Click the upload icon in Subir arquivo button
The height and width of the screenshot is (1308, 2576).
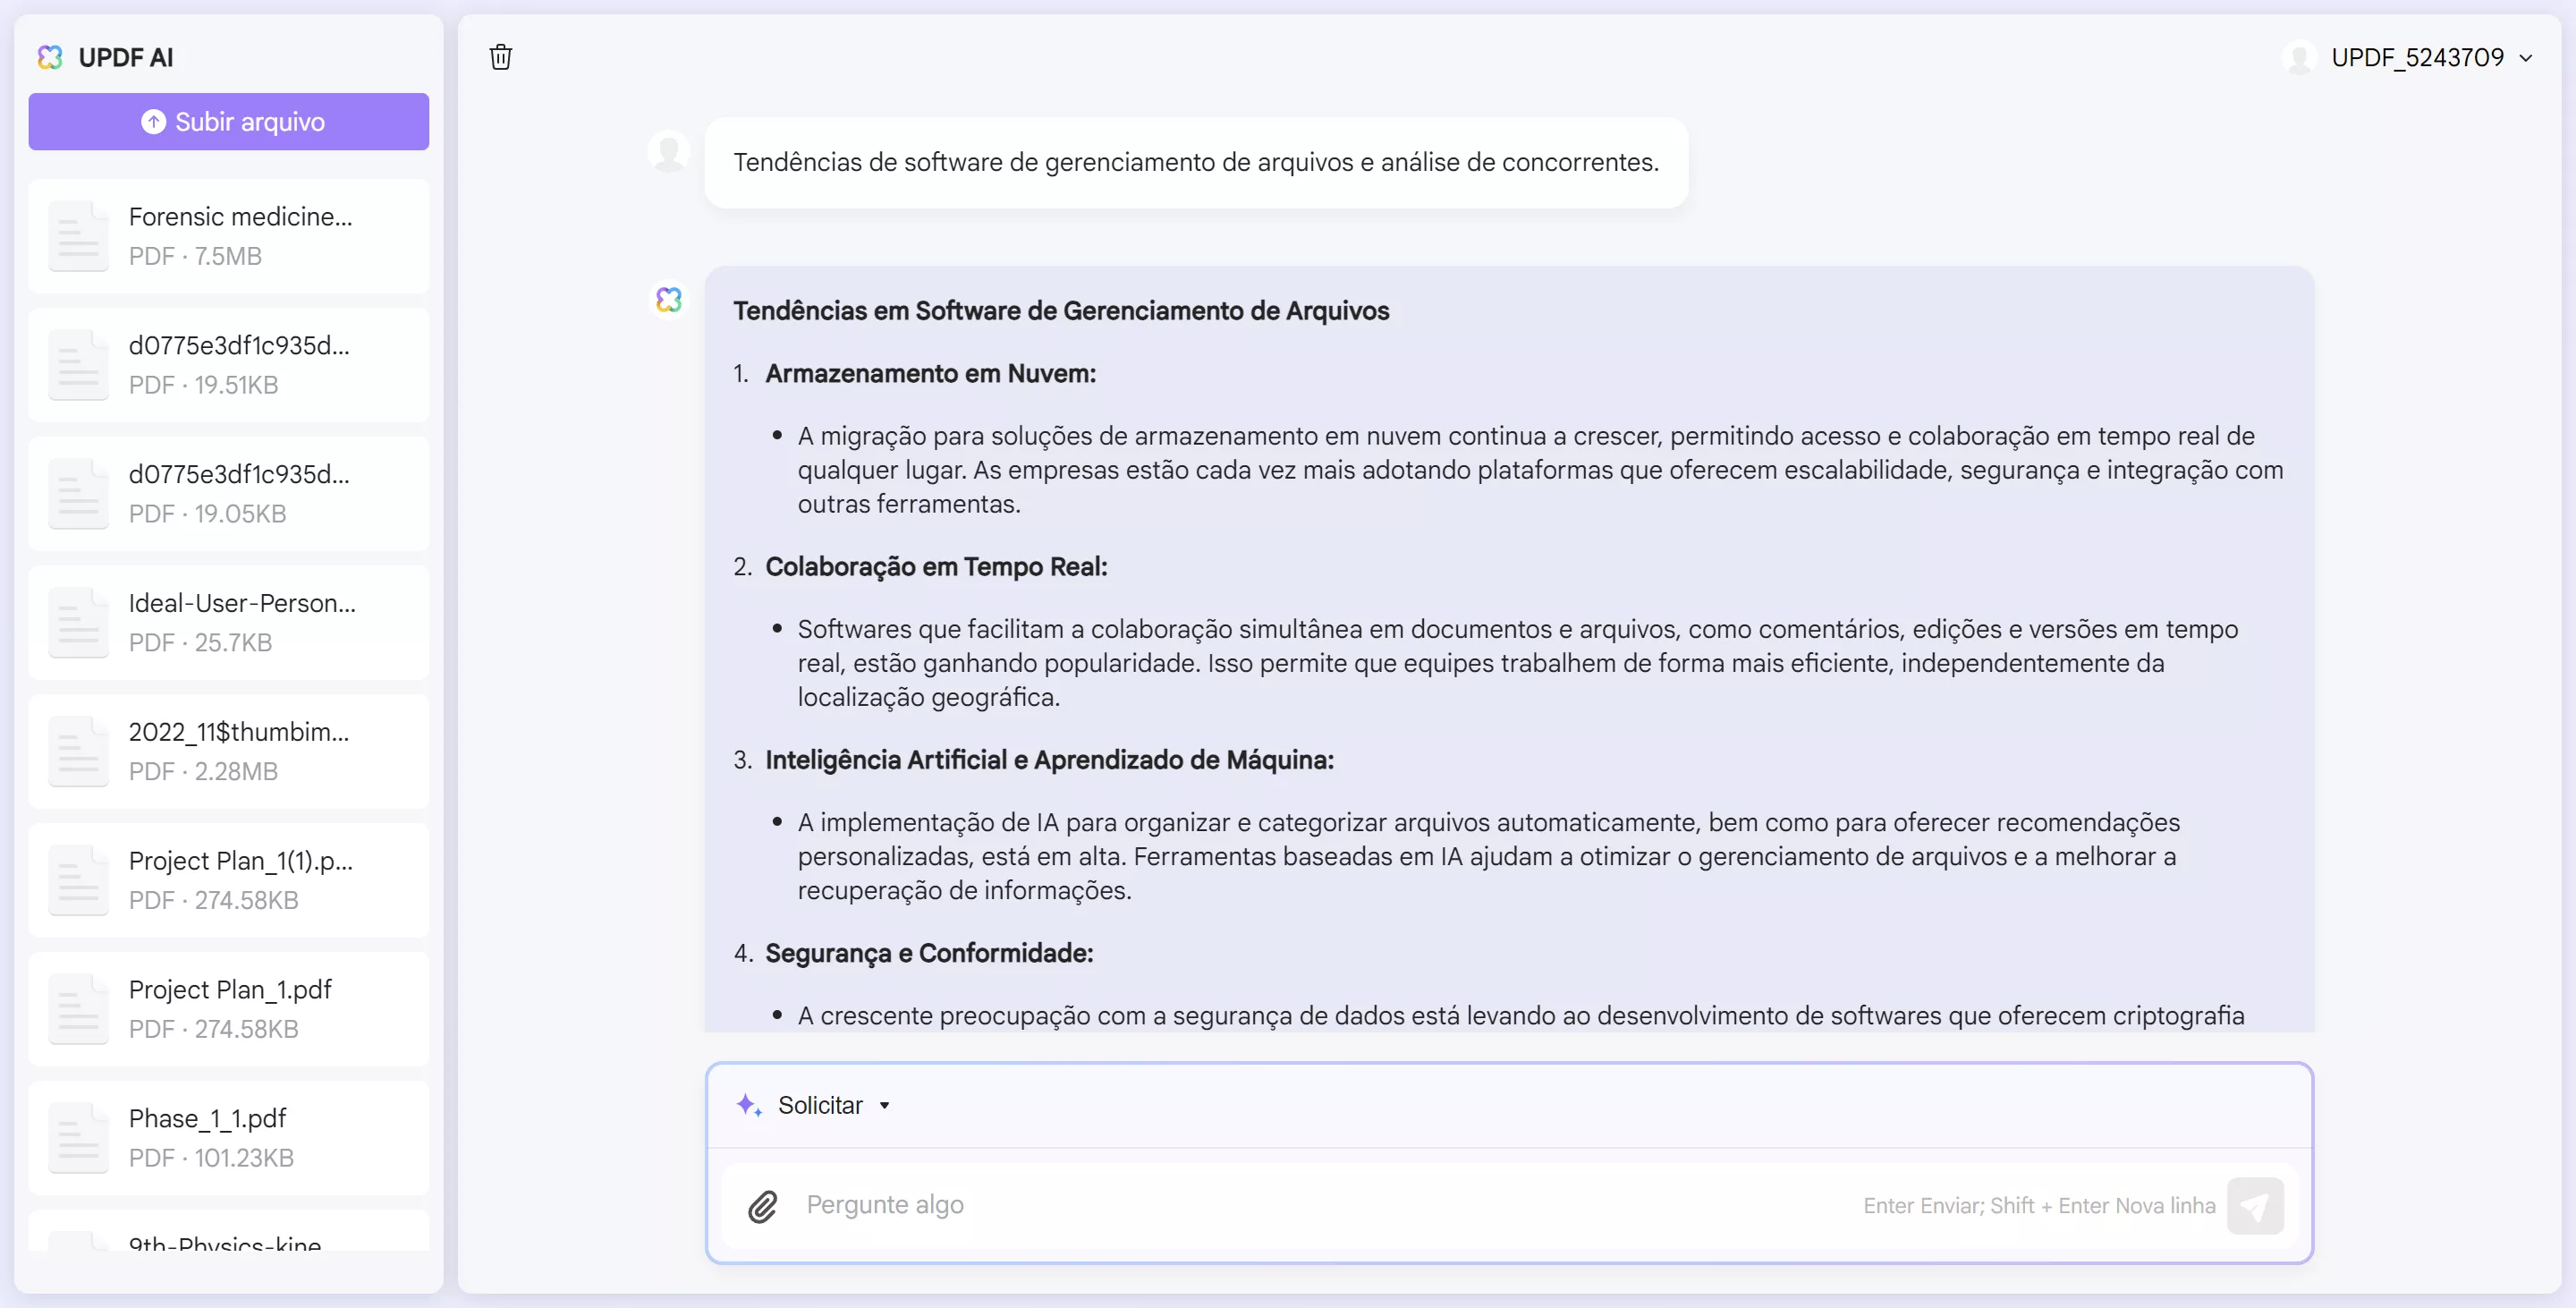pos(153,121)
